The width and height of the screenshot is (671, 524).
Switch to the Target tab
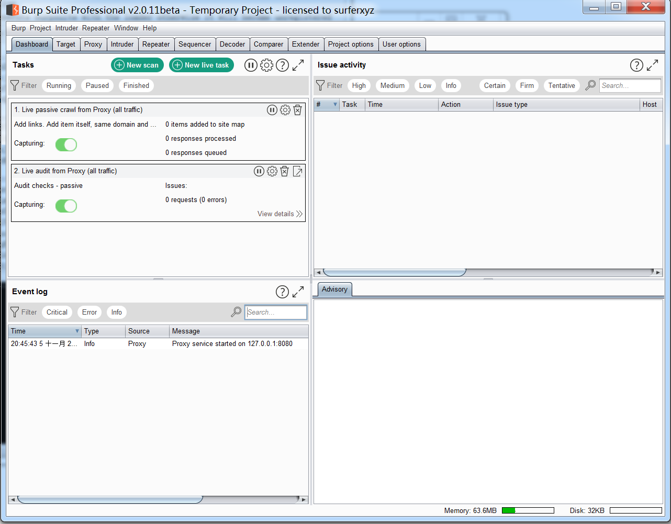(66, 44)
